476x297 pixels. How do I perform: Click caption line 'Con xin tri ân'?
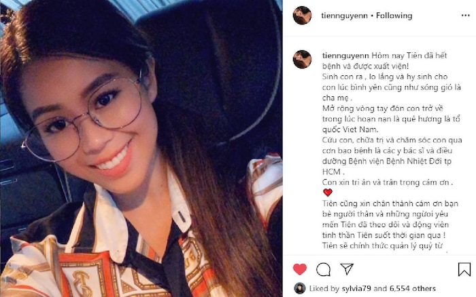[388, 182]
